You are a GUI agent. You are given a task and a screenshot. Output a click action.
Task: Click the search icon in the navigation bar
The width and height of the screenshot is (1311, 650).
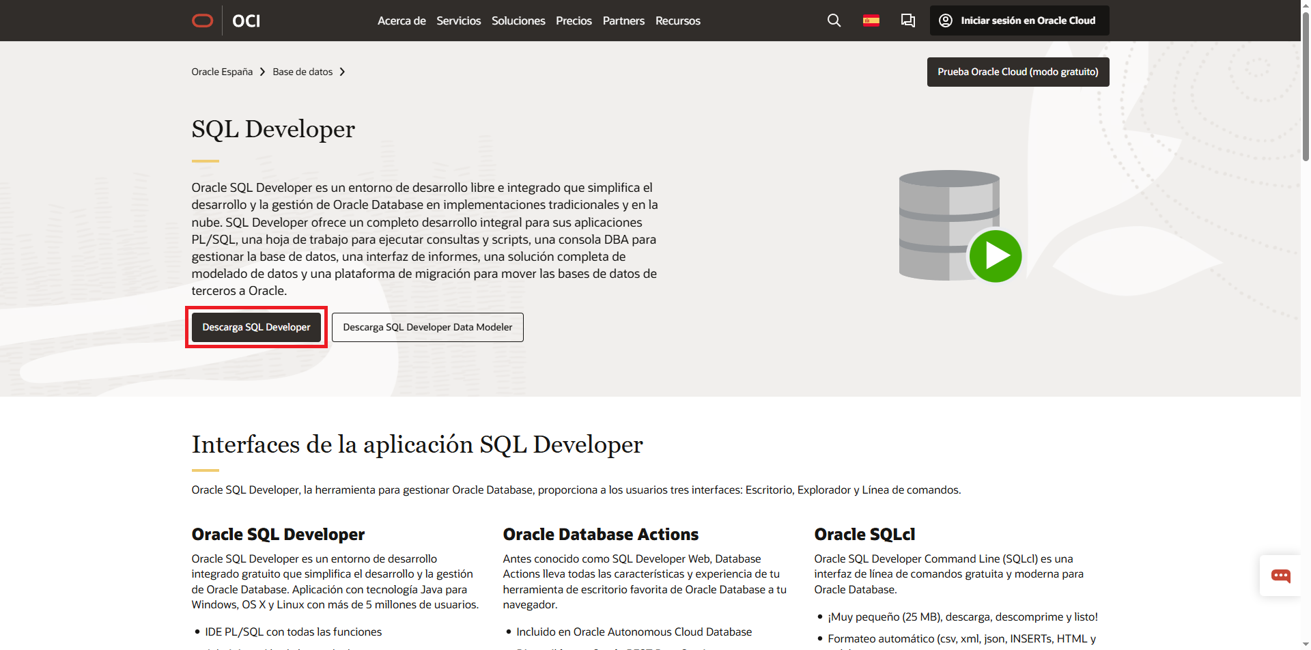(x=834, y=20)
